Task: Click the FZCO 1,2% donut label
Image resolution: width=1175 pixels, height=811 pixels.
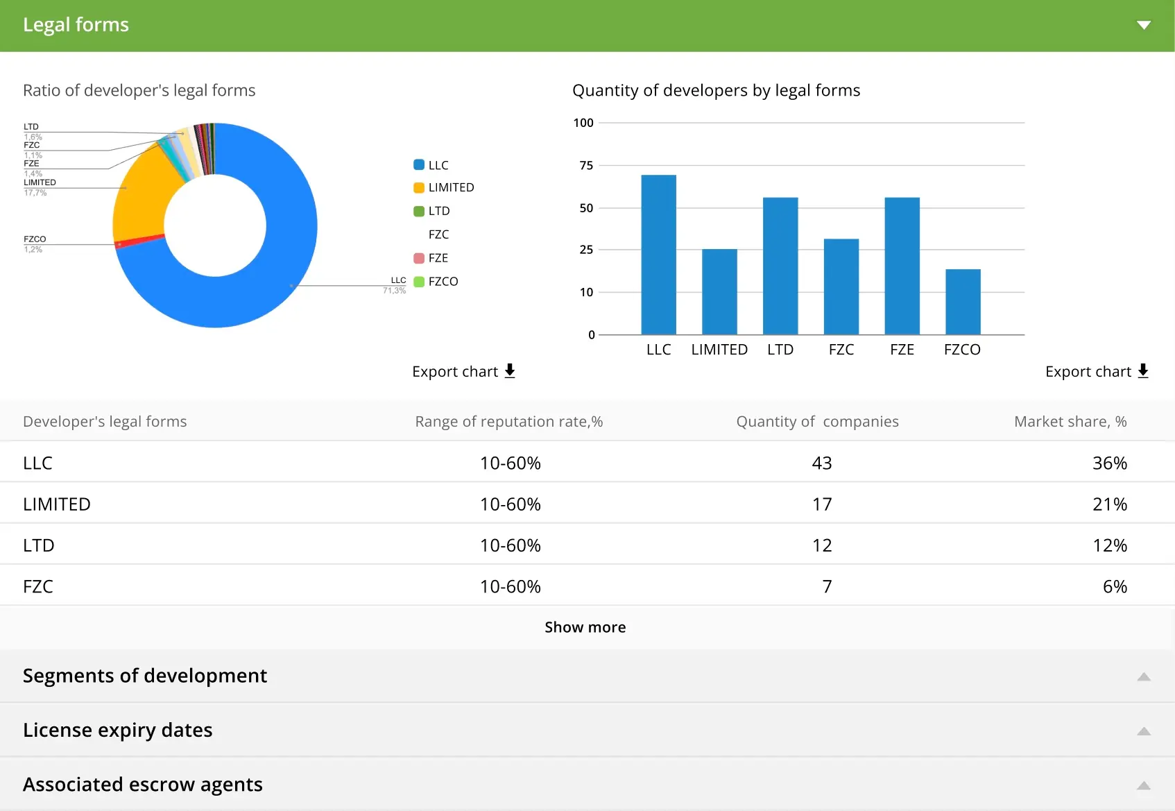Action: coord(35,244)
